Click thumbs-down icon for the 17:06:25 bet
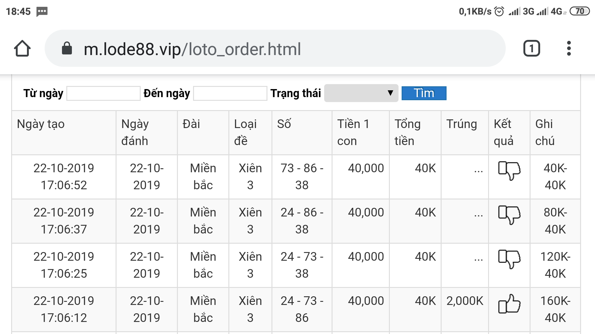Viewport: 595px width, 334px height. click(509, 259)
